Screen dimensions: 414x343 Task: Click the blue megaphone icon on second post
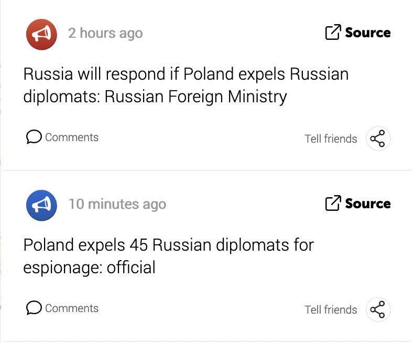[x=41, y=205]
